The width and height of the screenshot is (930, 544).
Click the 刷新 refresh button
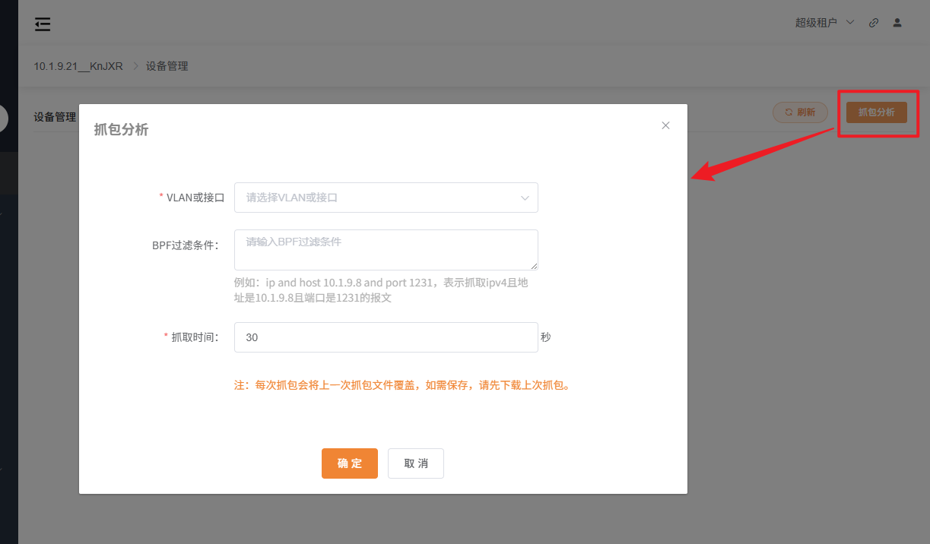point(800,112)
